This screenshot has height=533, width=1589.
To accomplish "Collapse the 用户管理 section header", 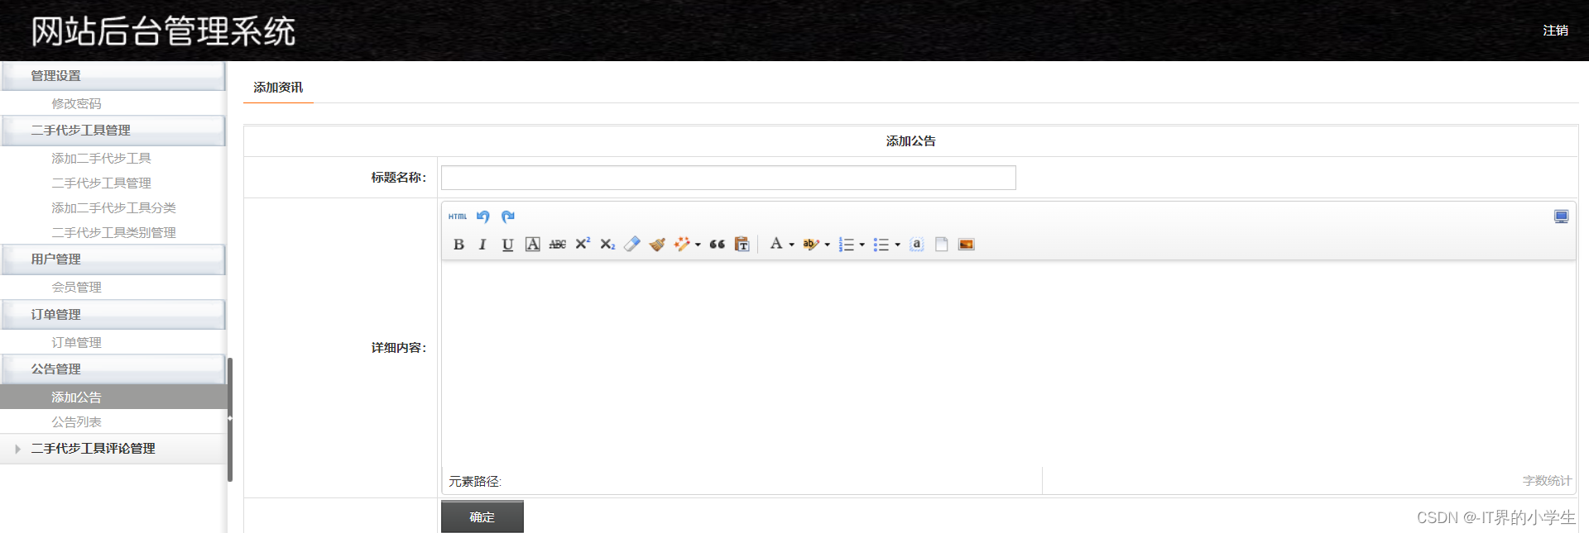I will pos(113,259).
